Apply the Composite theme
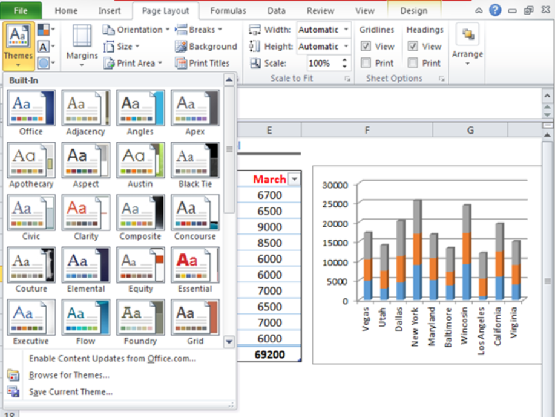Screen dimensions: 555x418 tap(140, 218)
